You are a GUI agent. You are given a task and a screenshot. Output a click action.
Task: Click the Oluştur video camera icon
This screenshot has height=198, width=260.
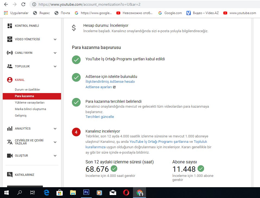tap(10, 156)
